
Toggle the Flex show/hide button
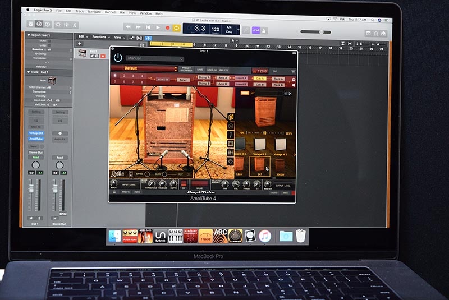[x=139, y=38]
